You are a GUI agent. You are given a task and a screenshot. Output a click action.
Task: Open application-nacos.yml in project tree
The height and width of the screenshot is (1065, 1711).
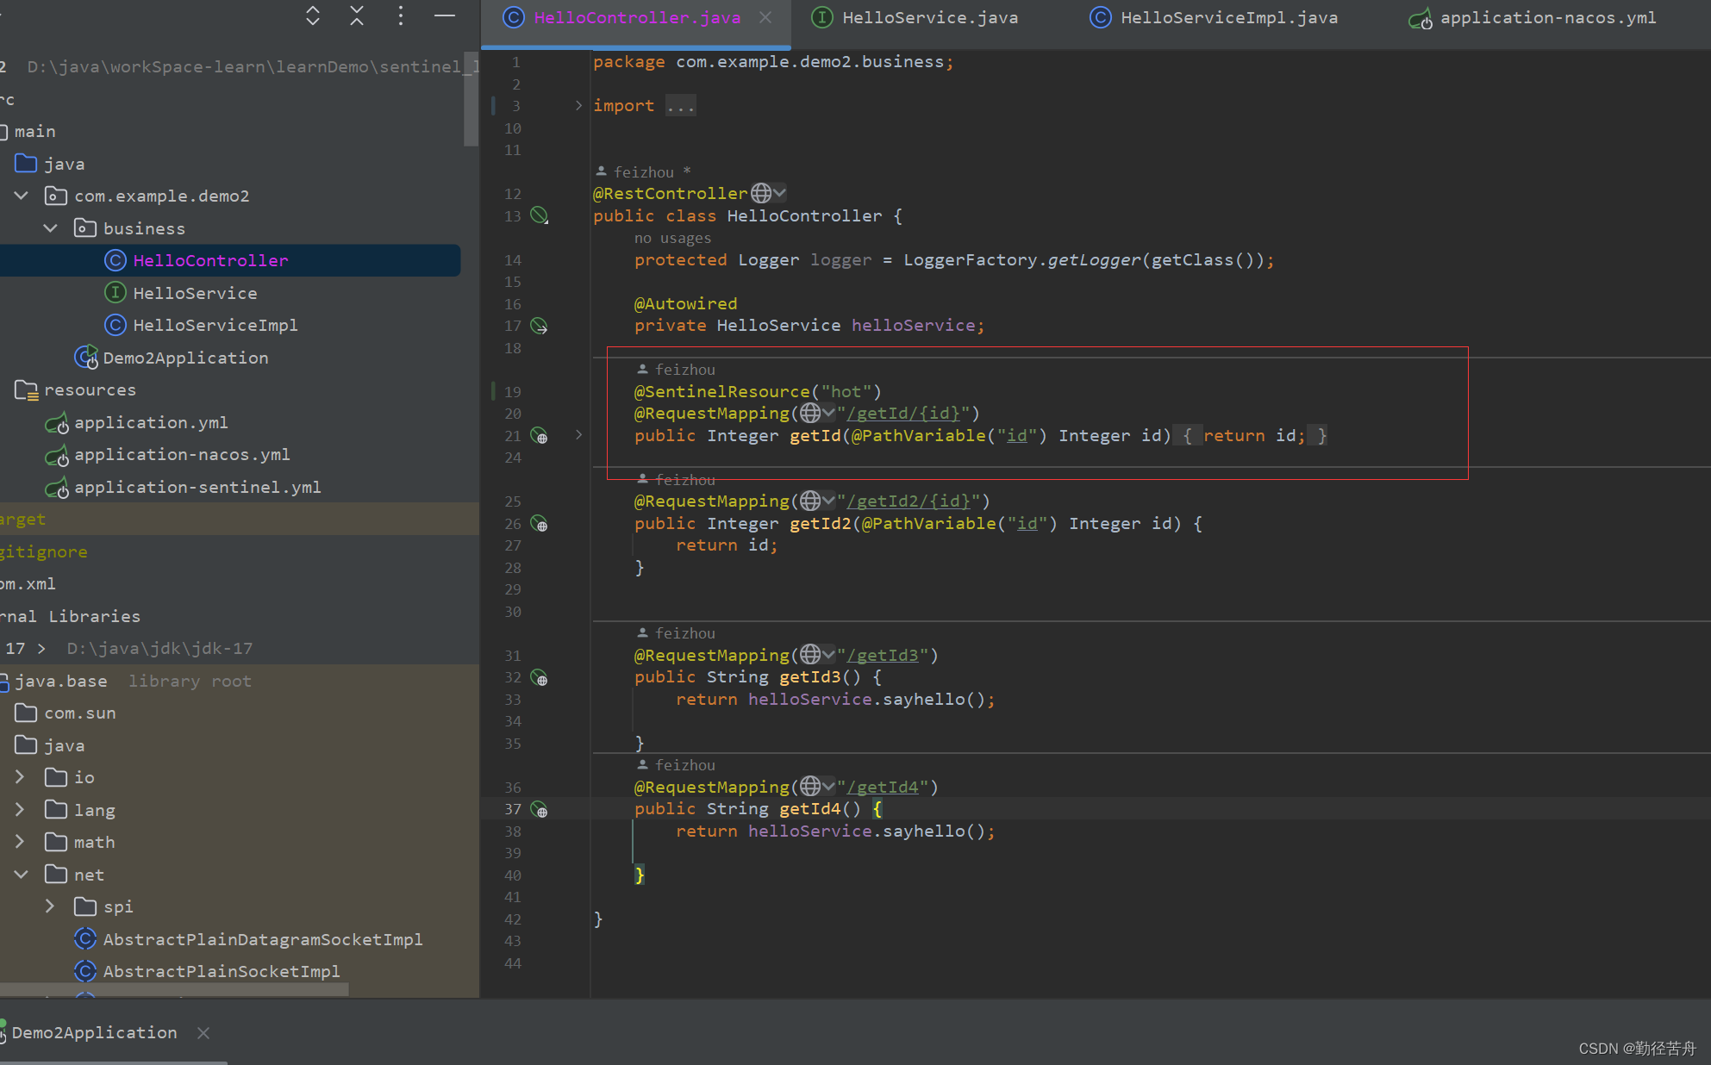coord(182,454)
